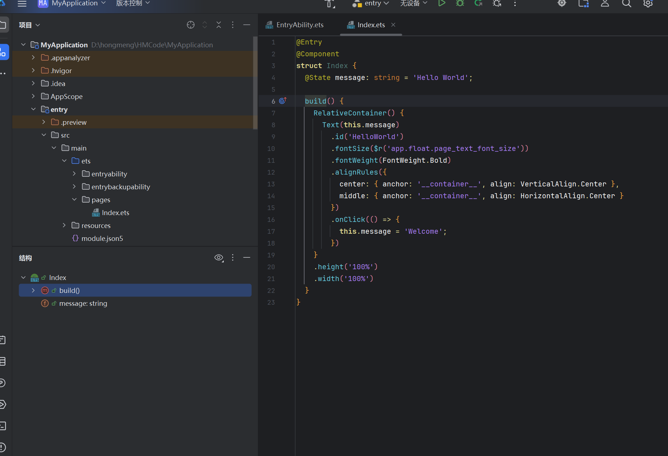Viewport: 668px width, 456px height.
Task: Hide the structure tool window
Action: [247, 257]
